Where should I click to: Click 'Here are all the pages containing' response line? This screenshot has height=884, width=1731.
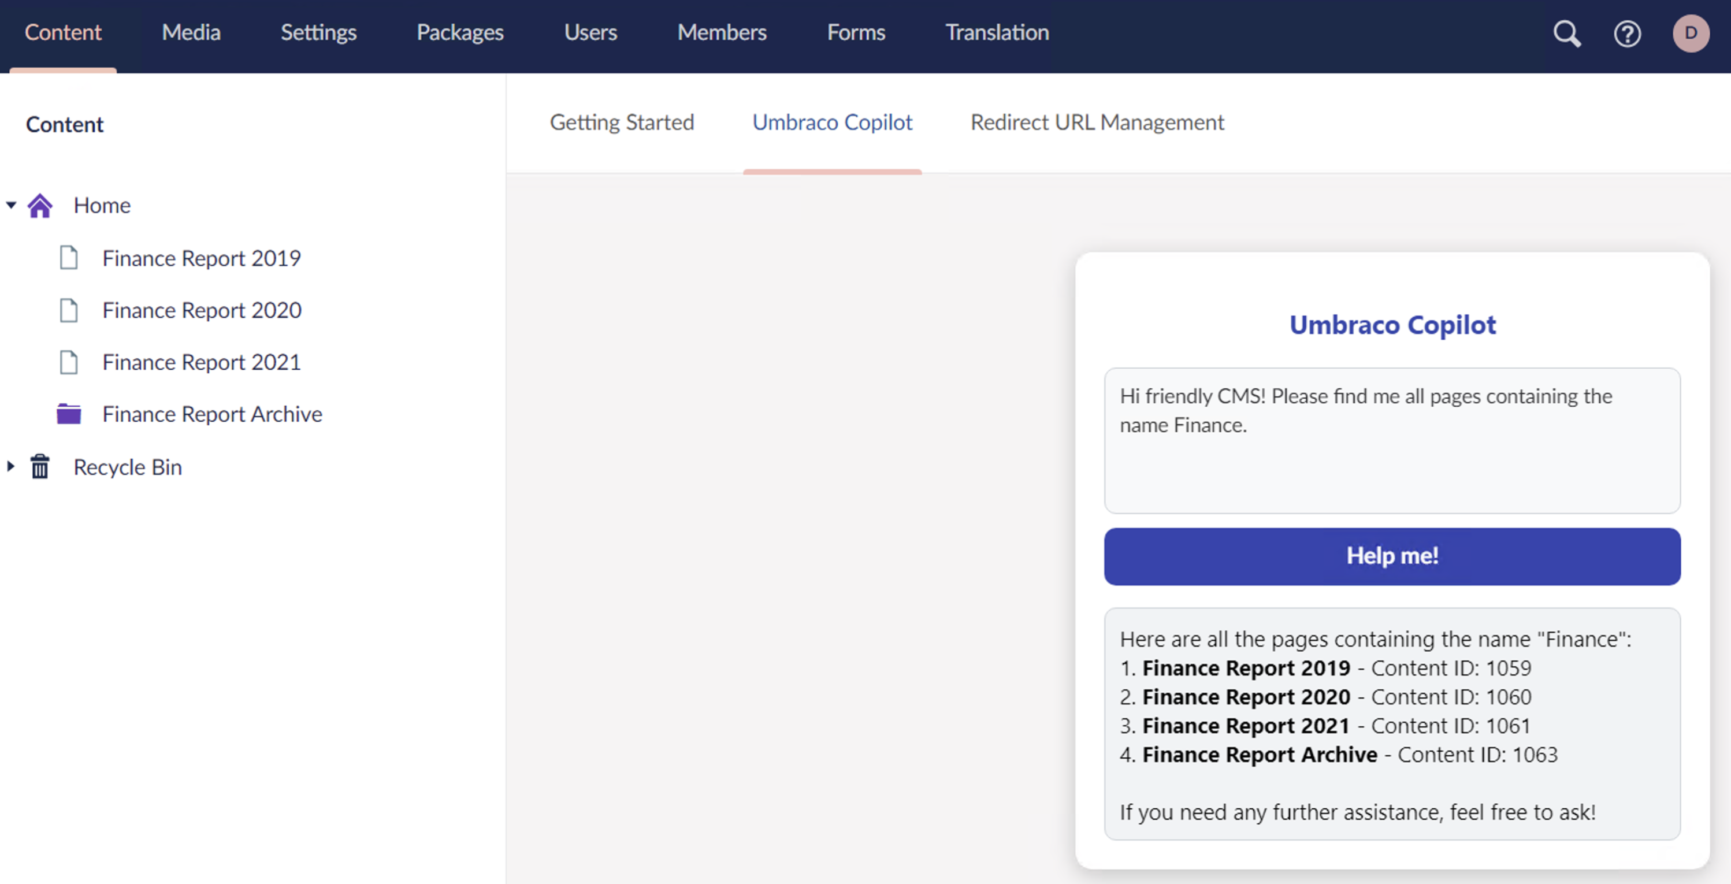pos(1375,639)
